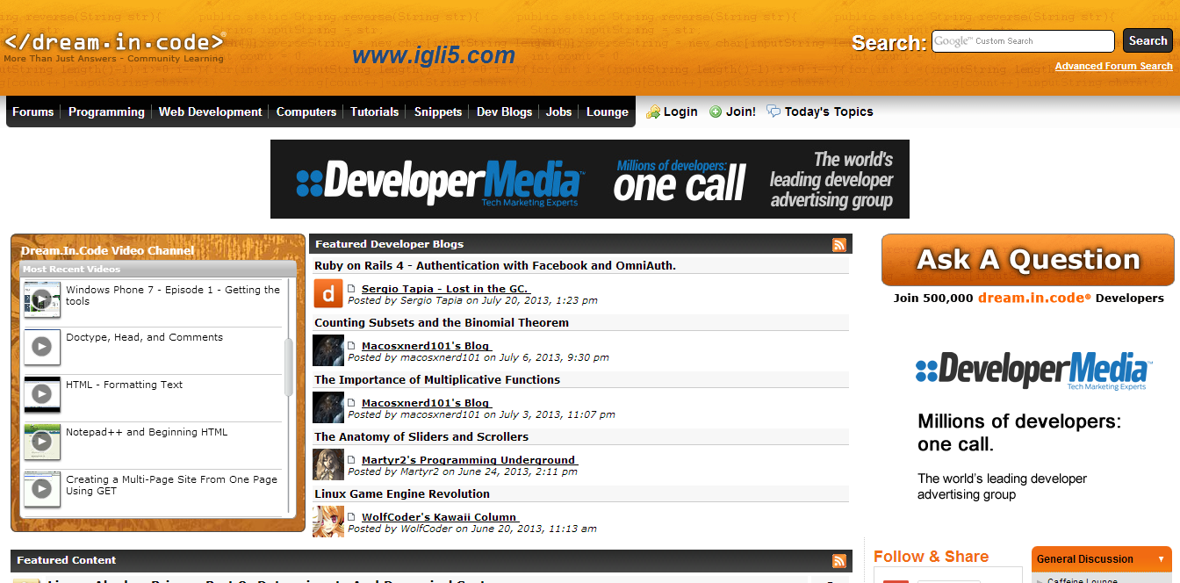Open Macosxnerd101's Blog under Multiplicative Functions
This screenshot has height=583, width=1180.
click(x=427, y=403)
